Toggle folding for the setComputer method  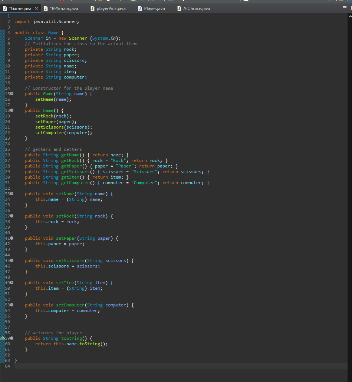(11, 305)
